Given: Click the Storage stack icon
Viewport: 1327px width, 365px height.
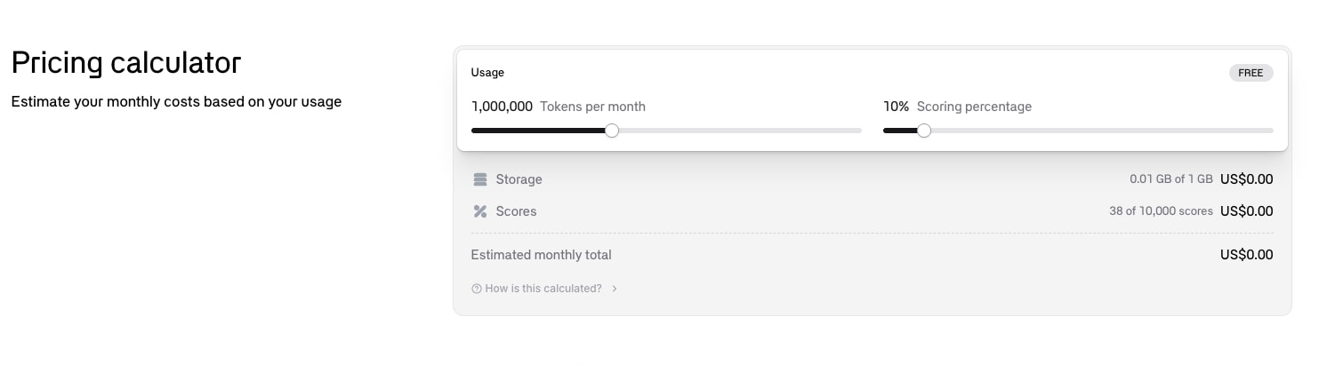Looking at the screenshot, I should click(480, 179).
